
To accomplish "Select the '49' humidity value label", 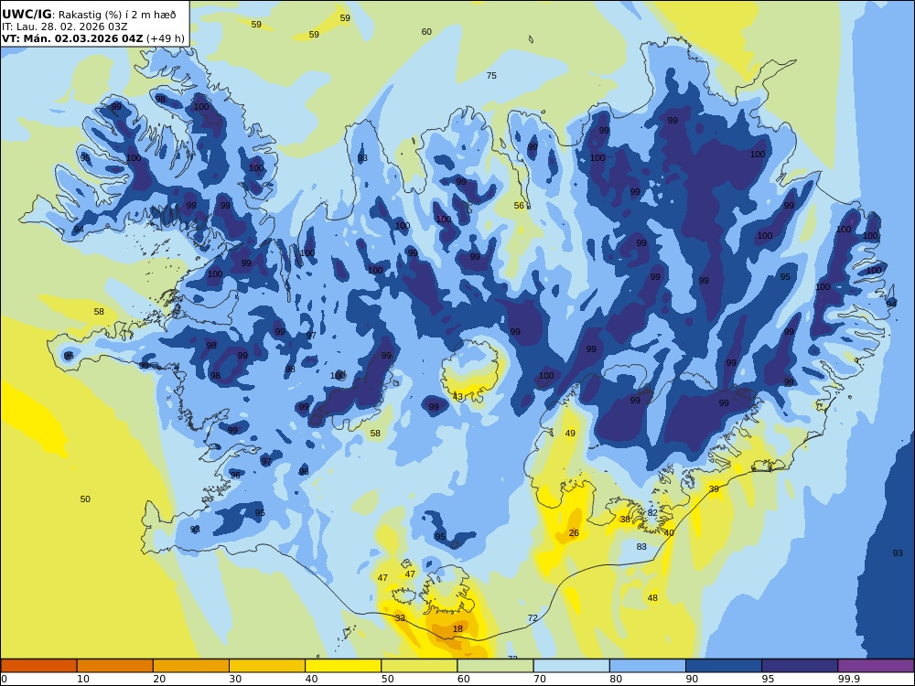I will click(x=570, y=433).
